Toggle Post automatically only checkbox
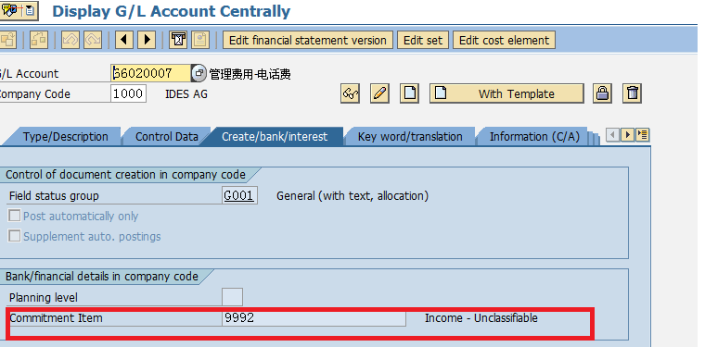Screen dimensions: 705x347 [x=15, y=216]
